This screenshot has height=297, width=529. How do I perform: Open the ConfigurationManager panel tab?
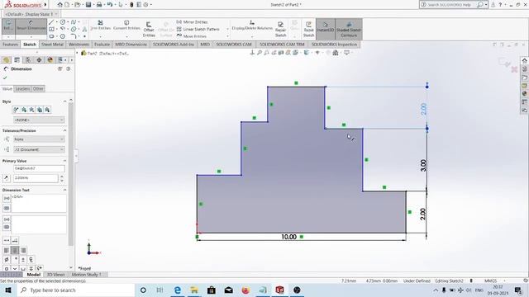click(28, 60)
